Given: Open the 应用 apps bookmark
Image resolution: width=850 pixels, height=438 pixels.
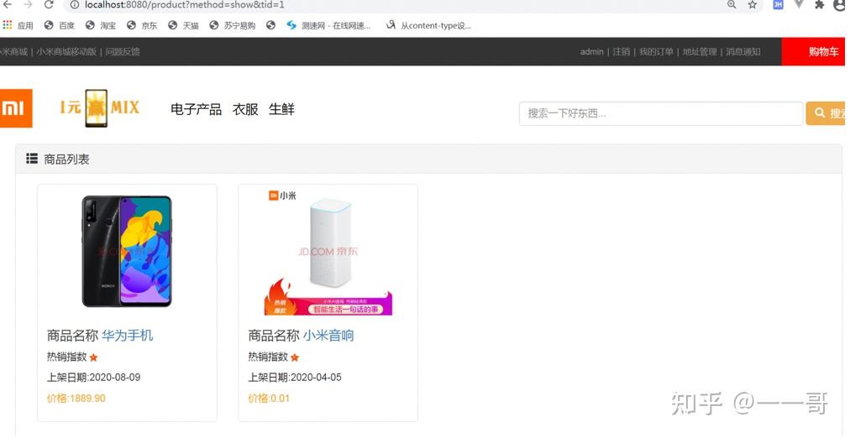Looking at the screenshot, I should tap(18, 25).
